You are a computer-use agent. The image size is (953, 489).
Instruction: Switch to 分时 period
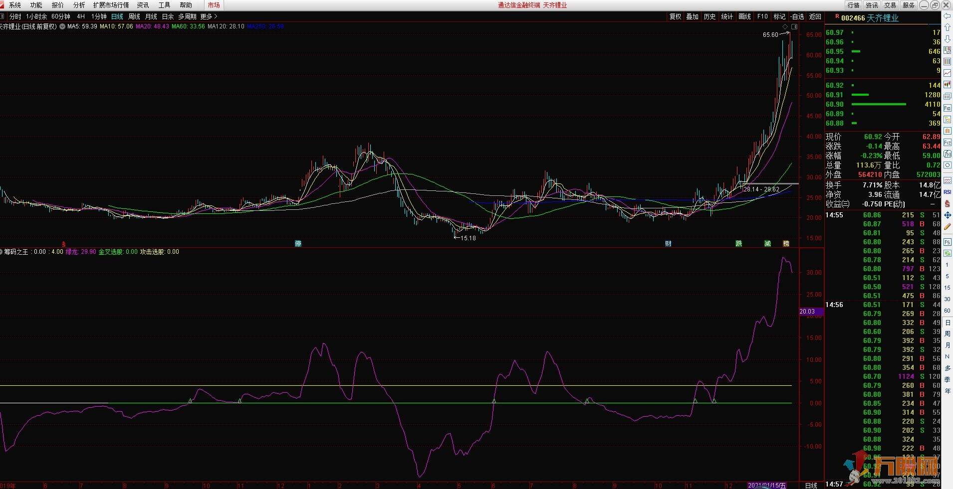click(x=15, y=16)
